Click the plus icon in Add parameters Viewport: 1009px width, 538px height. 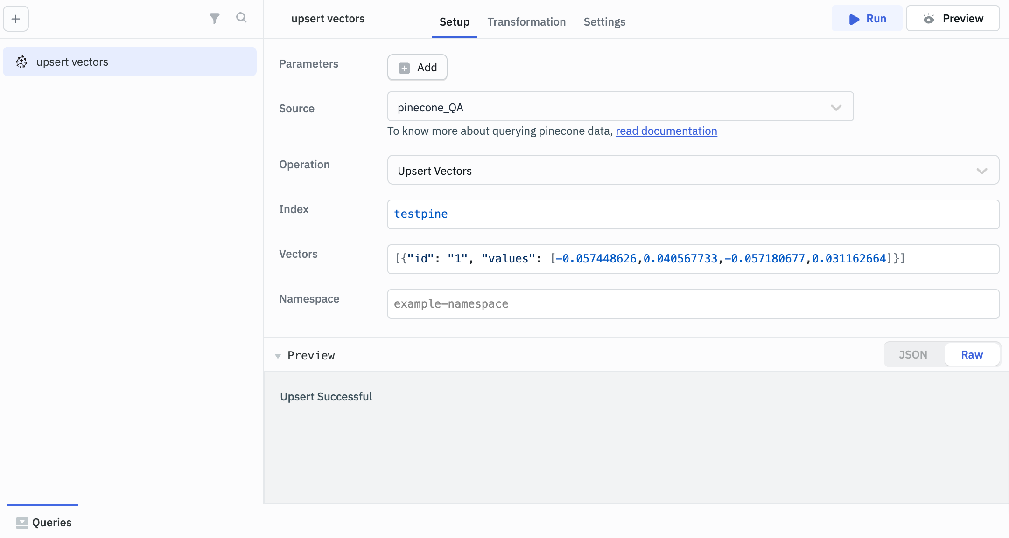[x=404, y=68]
